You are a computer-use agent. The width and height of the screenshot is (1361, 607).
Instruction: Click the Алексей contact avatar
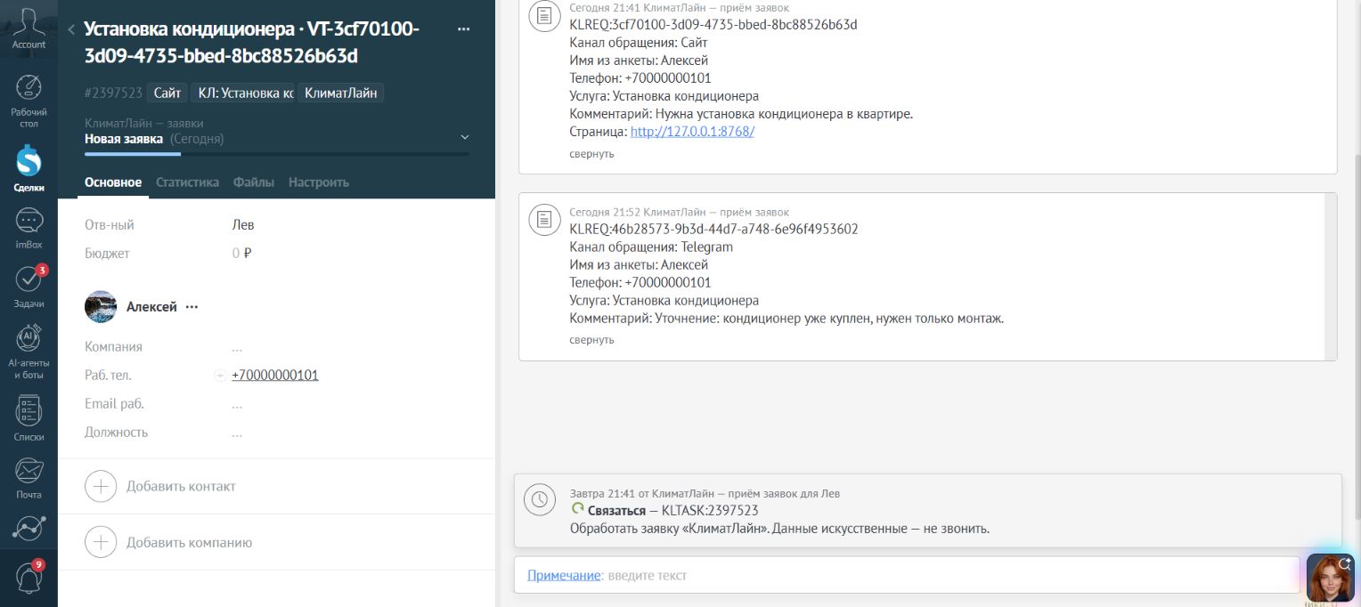[x=101, y=306]
